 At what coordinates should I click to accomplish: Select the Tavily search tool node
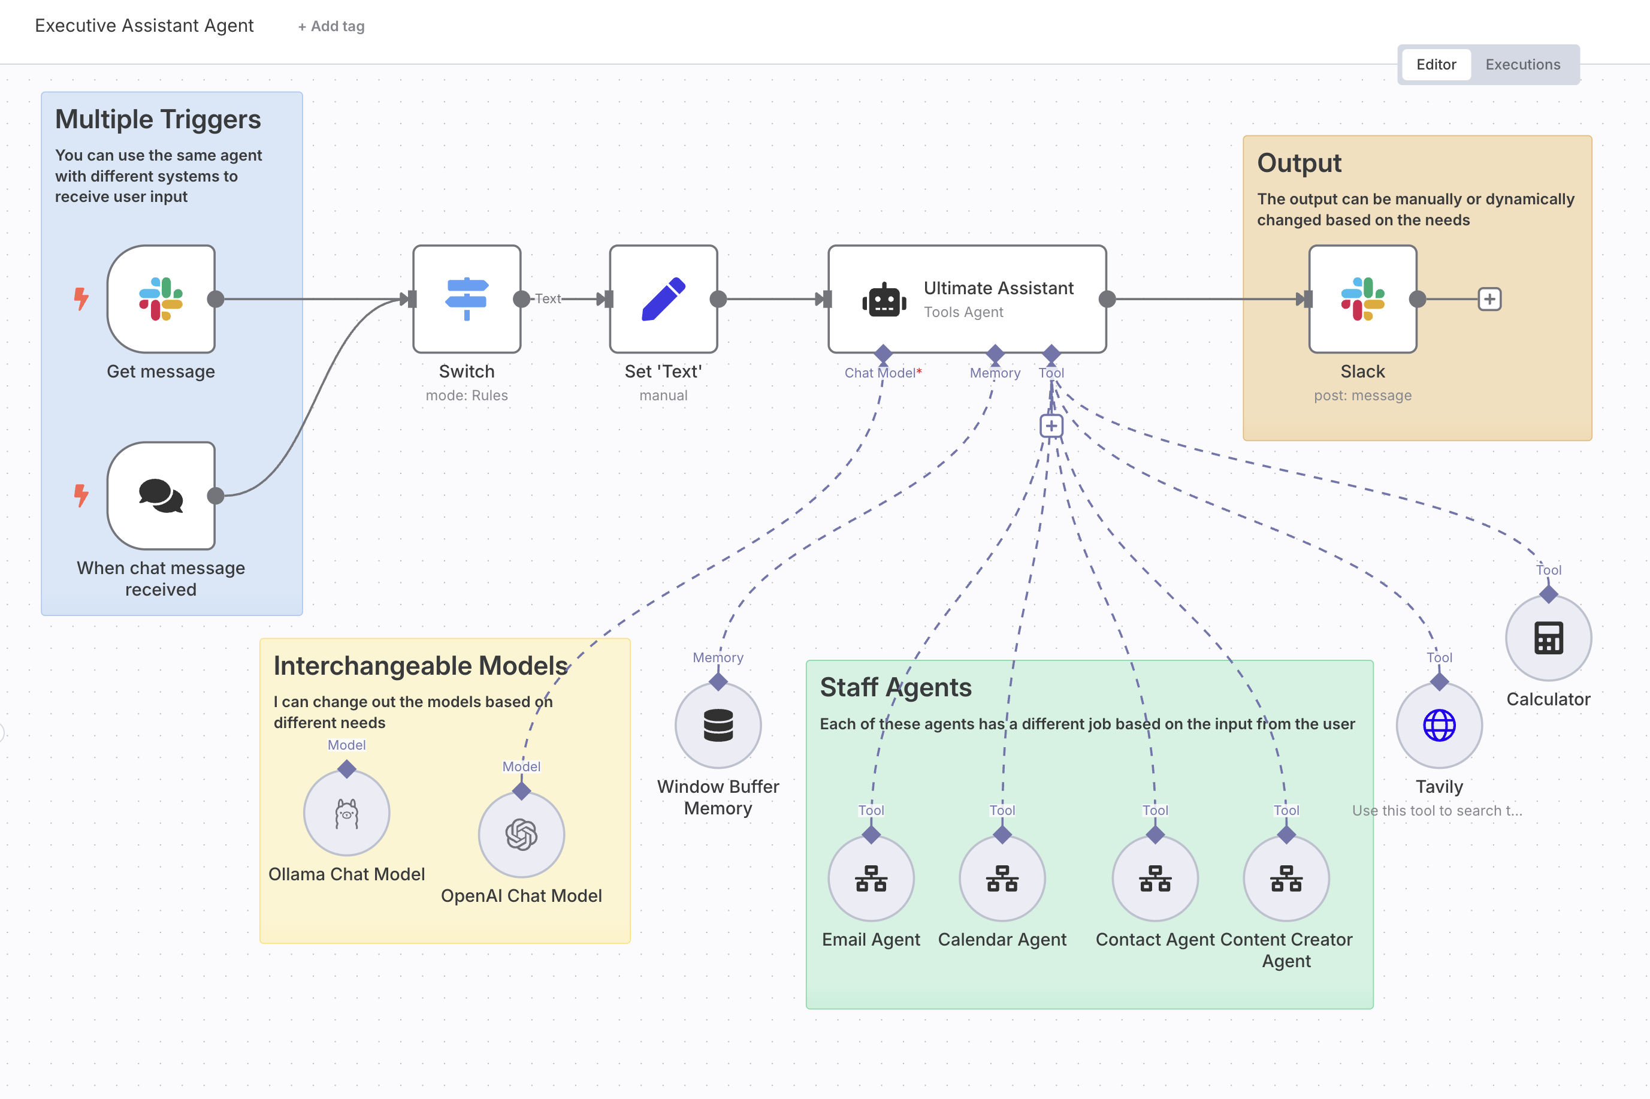(1439, 726)
